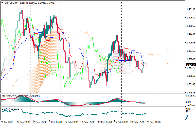Click the 1.42620 price axis label

point(190,18)
